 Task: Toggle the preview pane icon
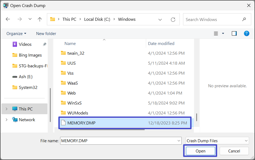click(x=234, y=33)
